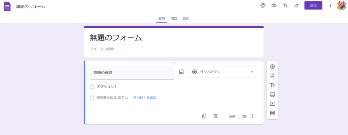Toggle the 必須 required switch

(242, 116)
